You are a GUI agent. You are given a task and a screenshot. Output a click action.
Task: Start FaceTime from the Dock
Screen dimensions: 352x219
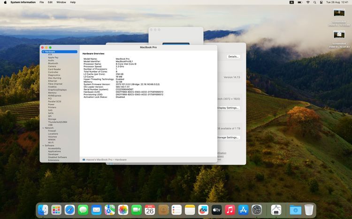tap(137, 210)
